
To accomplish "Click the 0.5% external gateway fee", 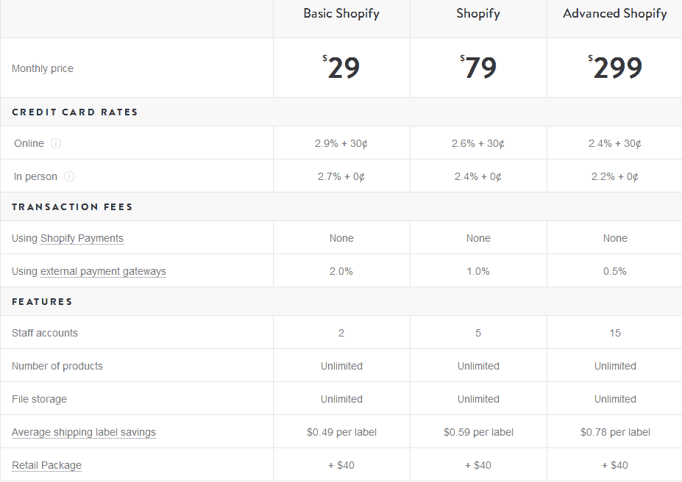I will tap(614, 271).
